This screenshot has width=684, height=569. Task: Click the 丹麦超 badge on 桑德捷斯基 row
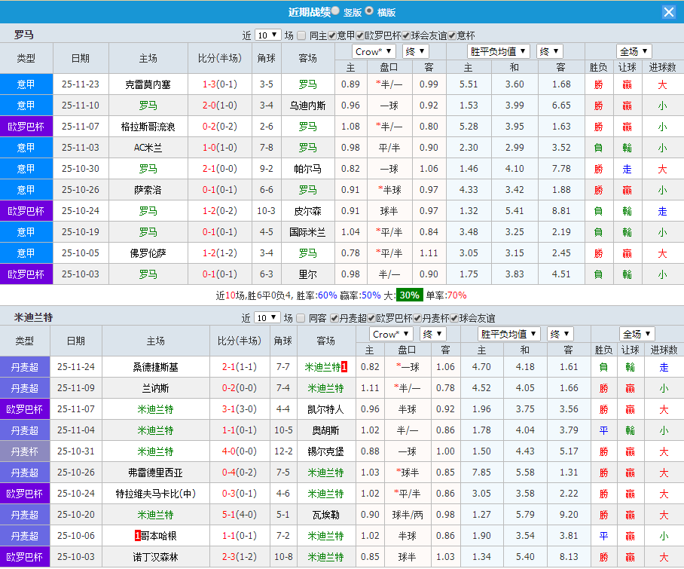pos(26,367)
